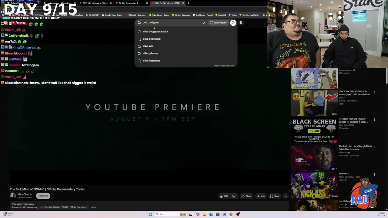Screen dimensions: 388x218
Task: Clear the YouTube search box text
Action: [x=204, y=23]
